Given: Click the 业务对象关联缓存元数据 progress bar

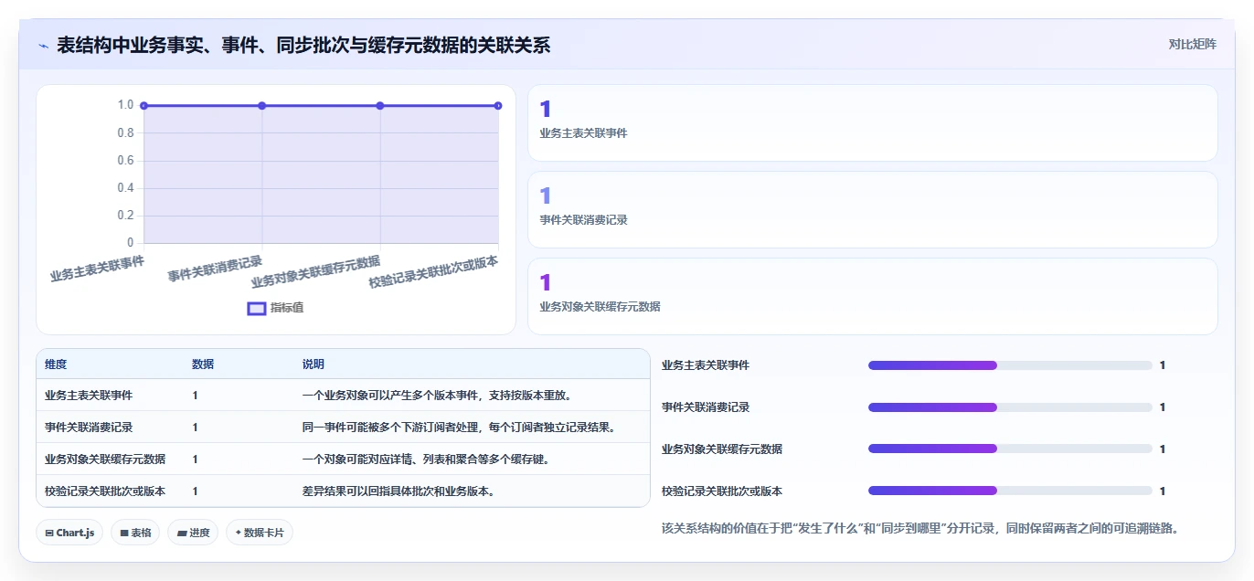Looking at the screenshot, I should [1010, 449].
